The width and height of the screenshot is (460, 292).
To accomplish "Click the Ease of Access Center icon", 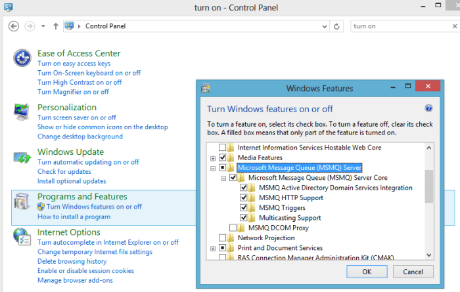I will 22,58.
